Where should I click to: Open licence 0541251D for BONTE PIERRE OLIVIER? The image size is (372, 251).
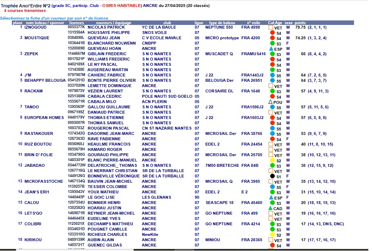[76, 81]
